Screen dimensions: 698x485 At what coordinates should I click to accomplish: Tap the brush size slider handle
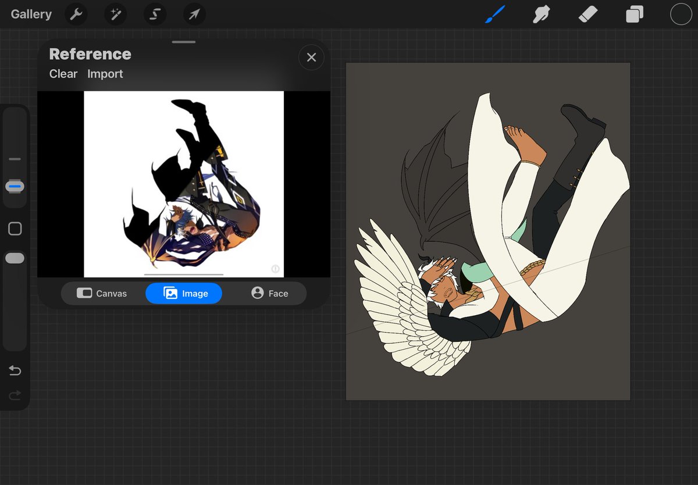15,186
